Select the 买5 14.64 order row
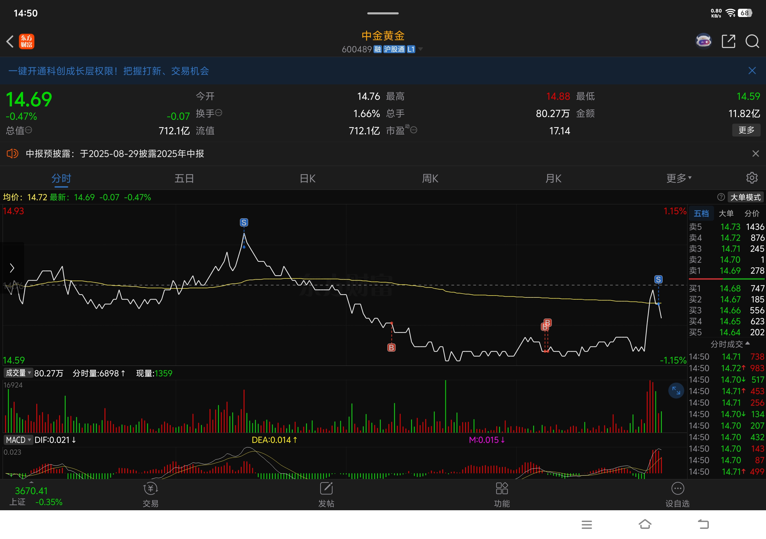Viewport: 766px width, 539px height. [727, 332]
